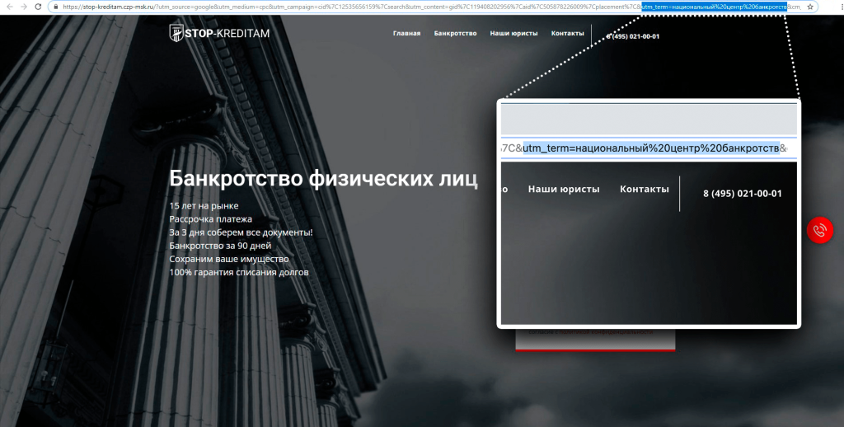Click text За 3 дня соберем все документы!
Screen dimensions: 844x427
click(x=241, y=232)
